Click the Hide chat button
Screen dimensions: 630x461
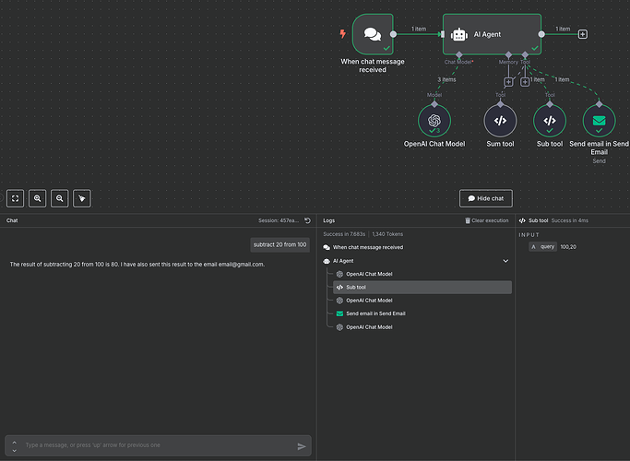coord(486,198)
